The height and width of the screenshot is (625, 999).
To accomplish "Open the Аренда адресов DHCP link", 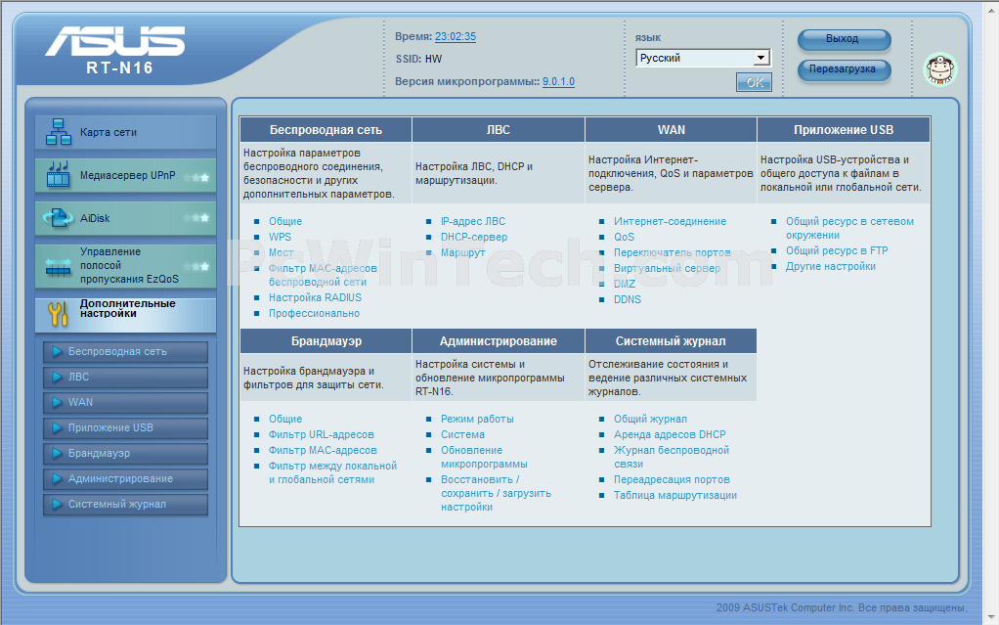I will click(x=670, y=434).
